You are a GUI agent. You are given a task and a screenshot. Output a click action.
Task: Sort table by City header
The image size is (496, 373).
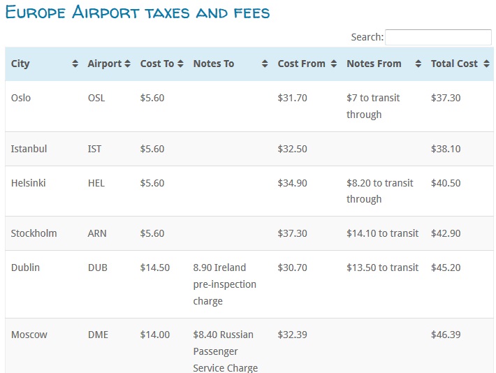coord(21,64)
